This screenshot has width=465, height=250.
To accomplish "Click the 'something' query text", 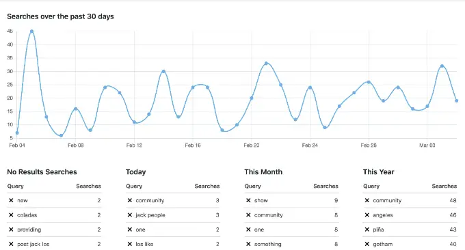I will [x=268, y=244].
